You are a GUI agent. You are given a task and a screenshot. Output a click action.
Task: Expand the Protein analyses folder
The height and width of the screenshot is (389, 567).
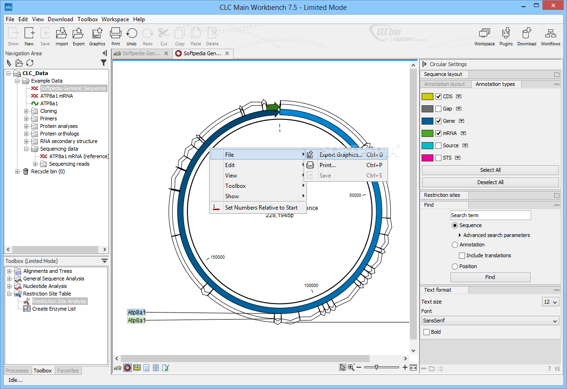coord(26,126)
